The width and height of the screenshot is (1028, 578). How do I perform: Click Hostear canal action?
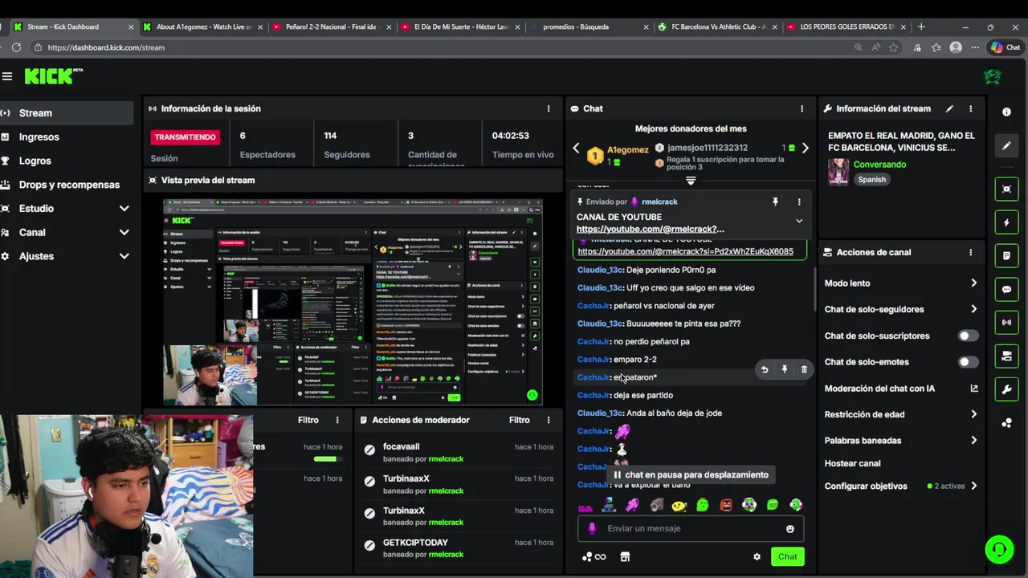[852, 463]
